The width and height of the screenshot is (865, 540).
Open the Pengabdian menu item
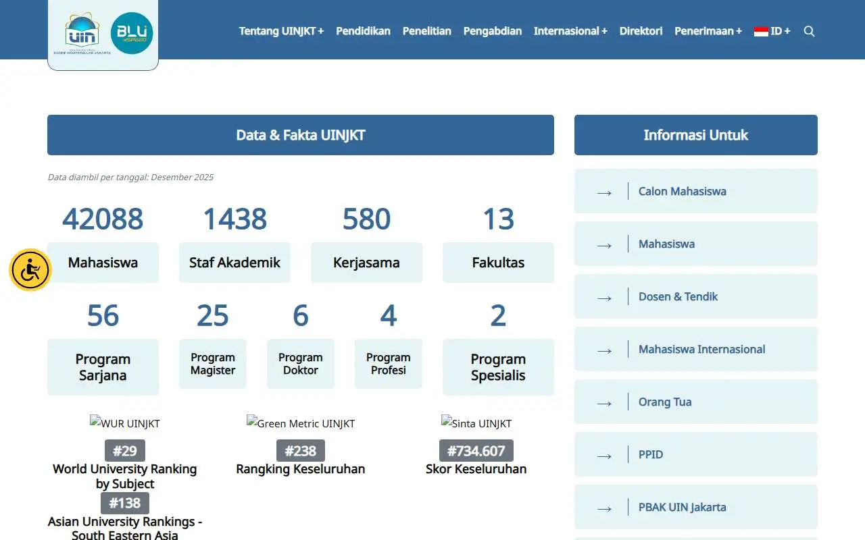(x=493, y=31)
